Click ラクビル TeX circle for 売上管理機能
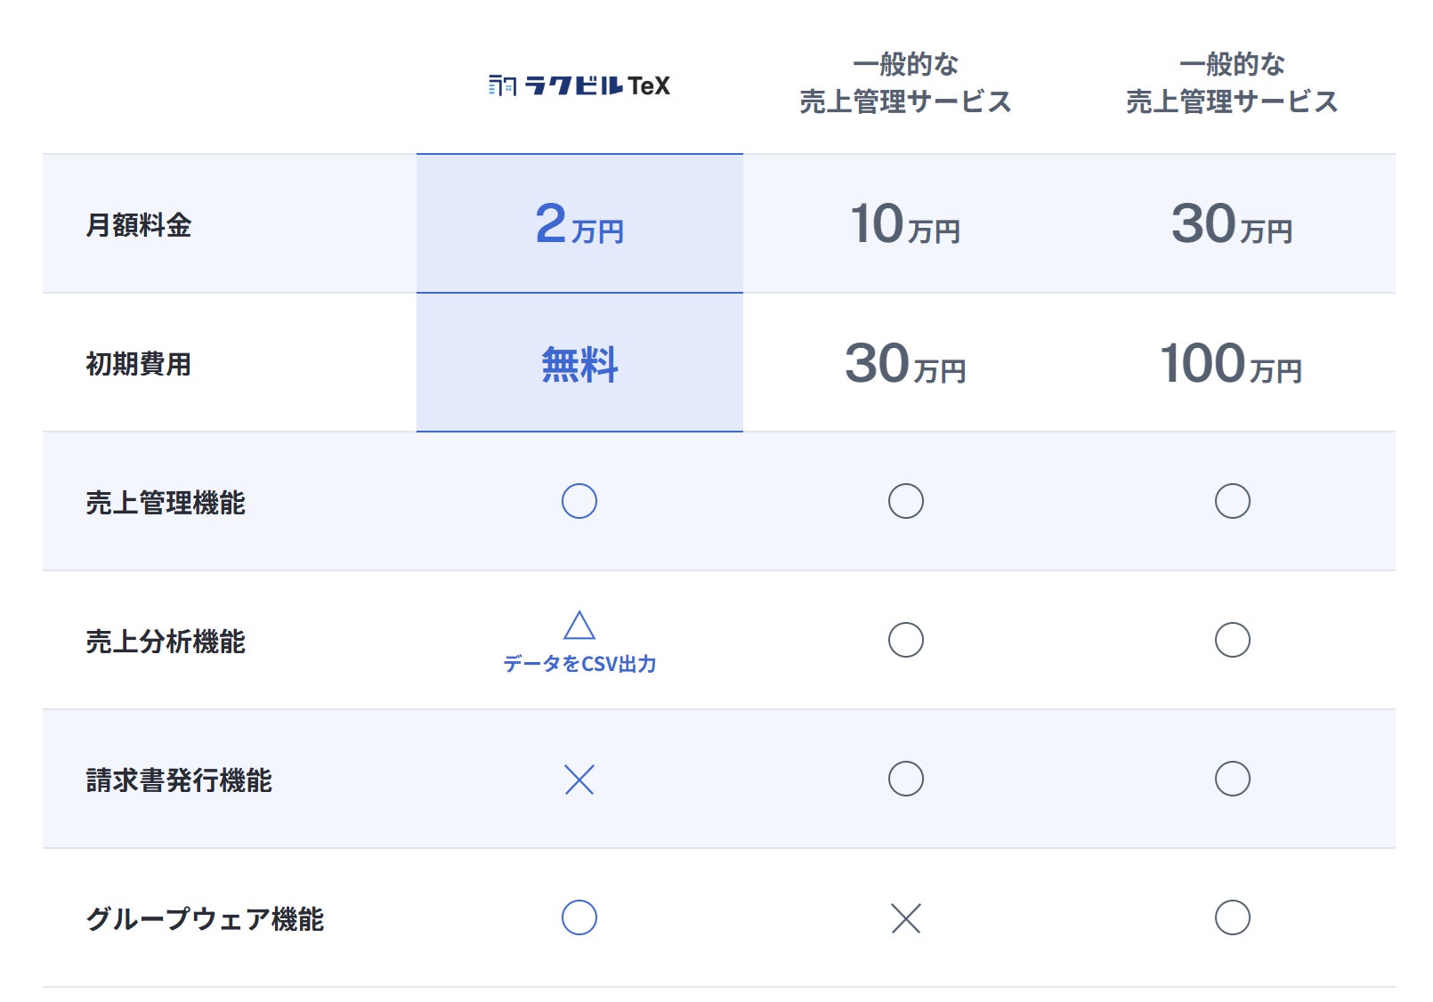The image size is (1433, 1002). click(x=579, y=501)
